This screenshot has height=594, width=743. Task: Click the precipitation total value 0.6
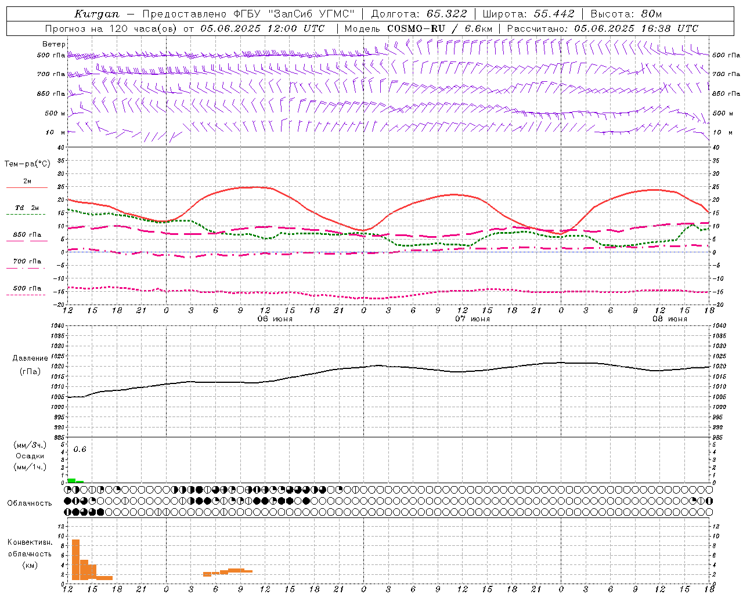[80, 450]
